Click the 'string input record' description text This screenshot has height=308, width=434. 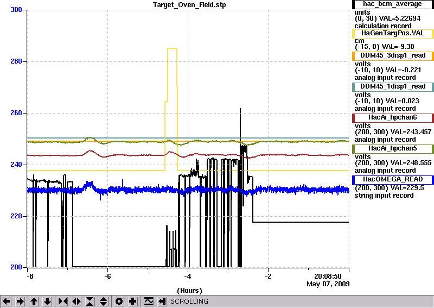pos(384,196)
